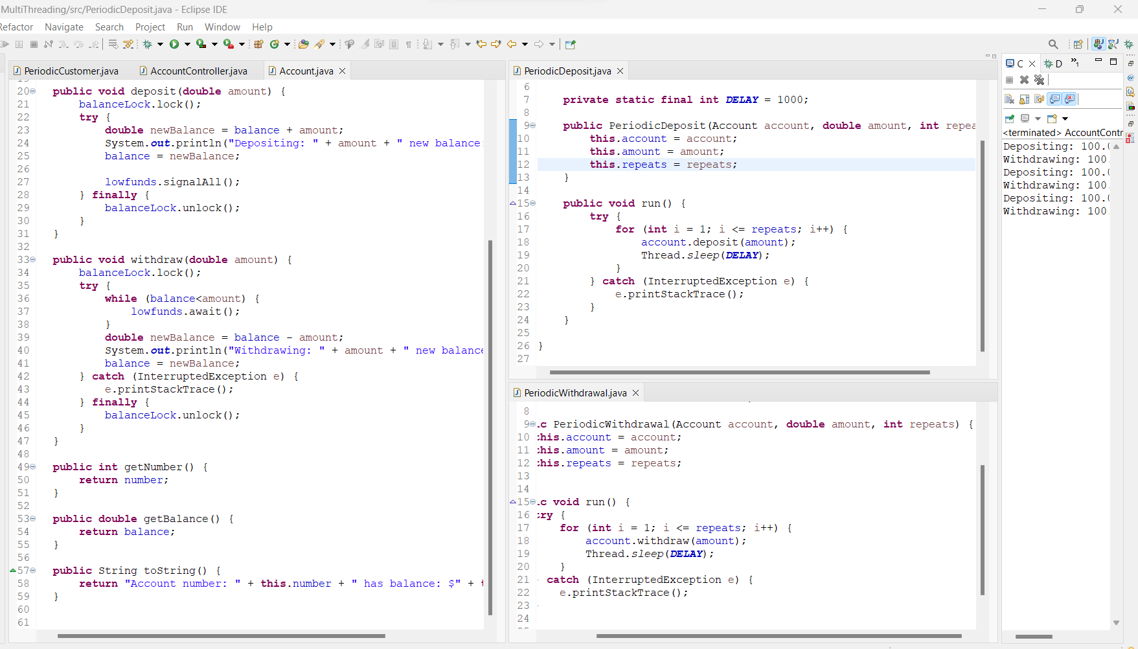This screenshot has height=649, width=1138.
Task: Open the External Tools dropdown arrow
Action: [242, 44]
